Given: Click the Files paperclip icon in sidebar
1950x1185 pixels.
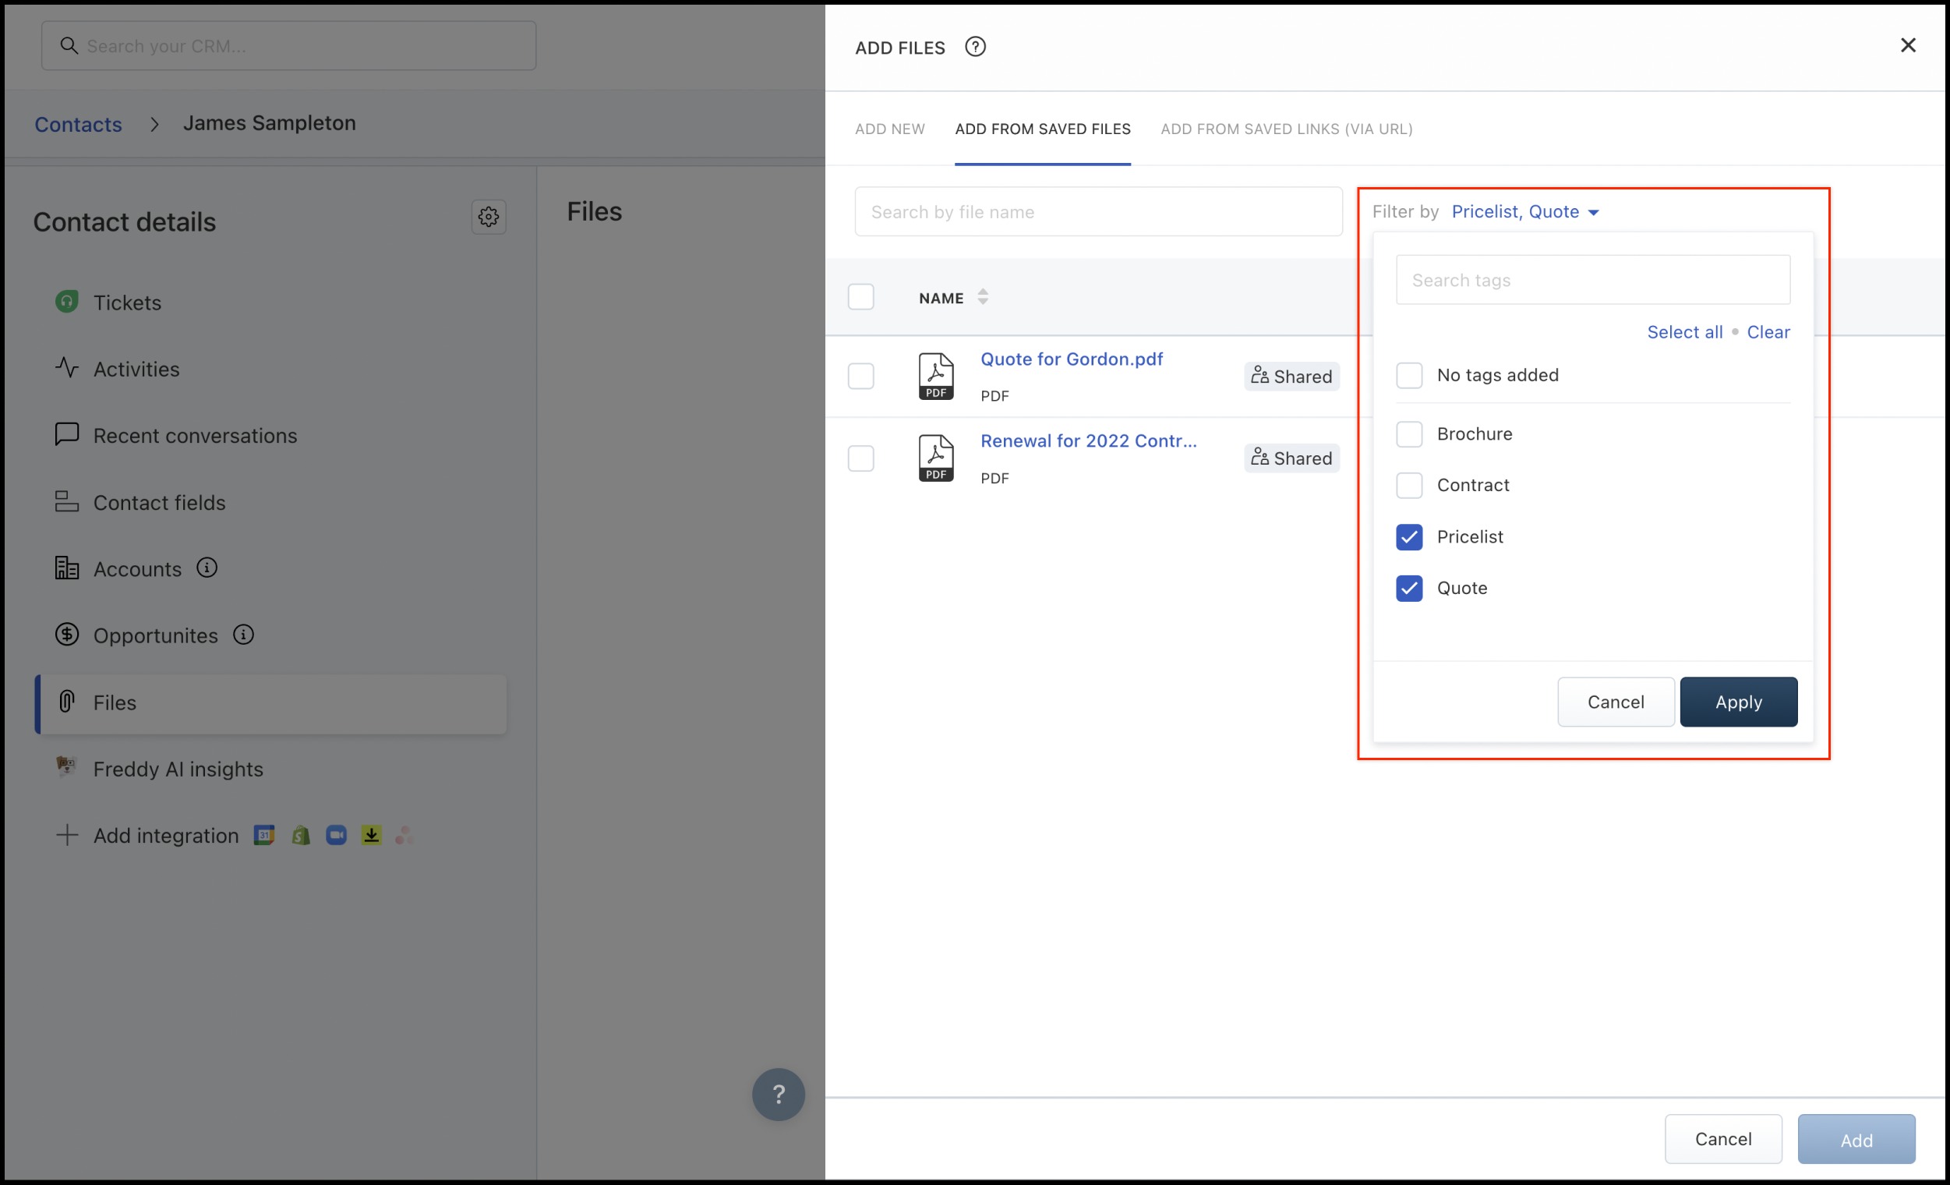Looking at the screenshot, I should coord(67,702).
